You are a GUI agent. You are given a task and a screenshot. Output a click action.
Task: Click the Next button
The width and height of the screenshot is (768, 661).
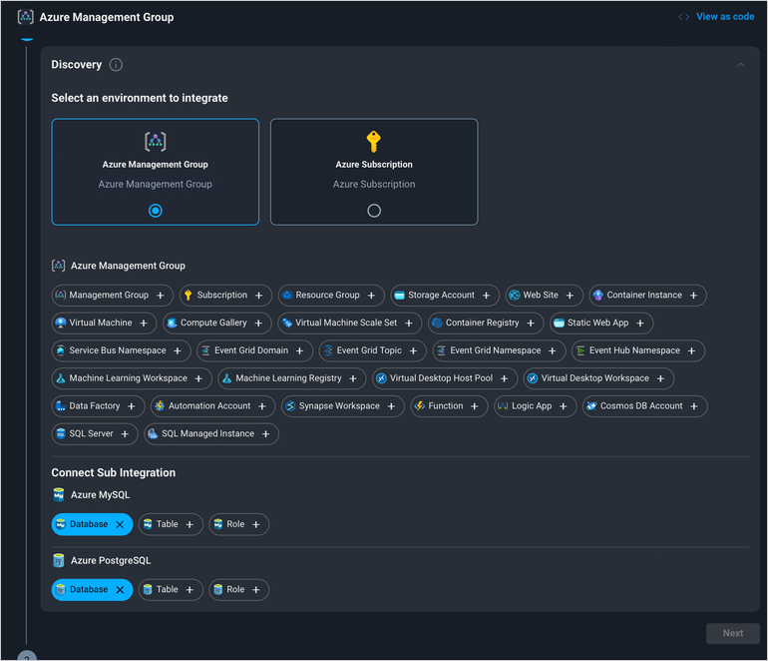(x=732, y=633)
